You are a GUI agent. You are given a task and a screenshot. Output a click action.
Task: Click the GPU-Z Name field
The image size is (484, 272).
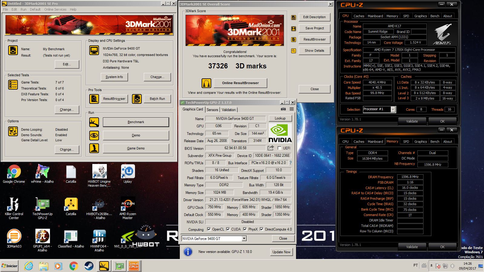coord(235,119)
